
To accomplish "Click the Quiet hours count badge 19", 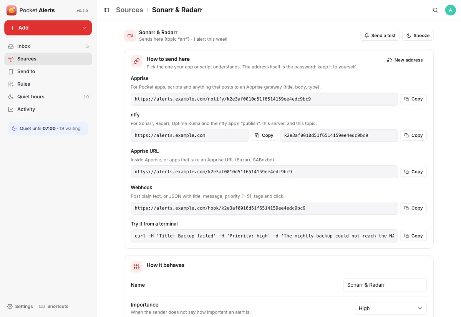I will click(86, 97).
